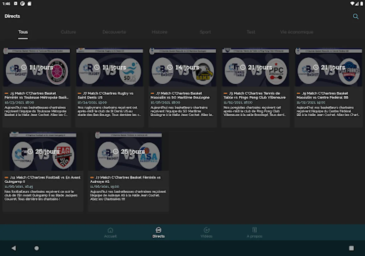Click the Tennis de Table match description
Screen dimensions: 365x256
pos(255,111)
